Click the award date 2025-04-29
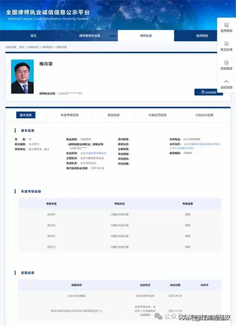The image size is (236, 326). 175,296
